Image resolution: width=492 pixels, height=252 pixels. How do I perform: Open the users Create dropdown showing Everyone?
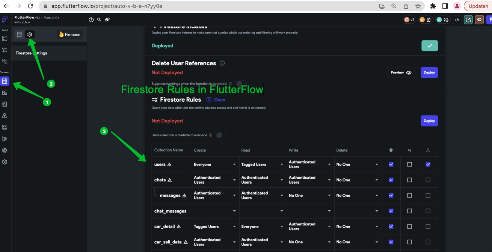coord(215,164)
